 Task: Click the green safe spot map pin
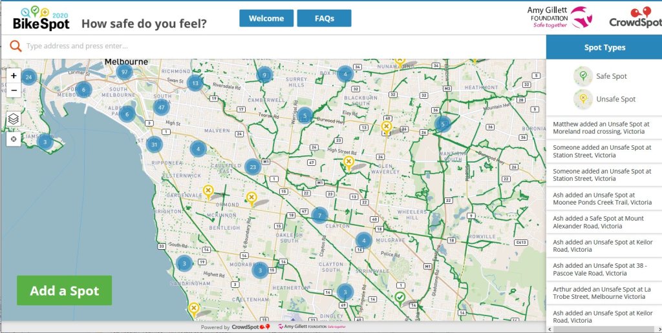point(400,297)
